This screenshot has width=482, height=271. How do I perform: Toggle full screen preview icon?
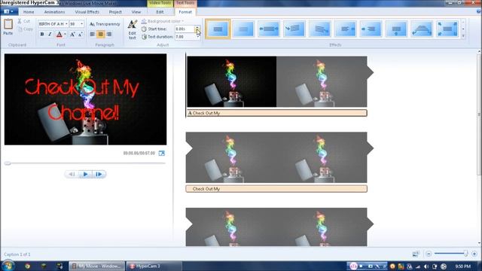click(x=162, y=153)
